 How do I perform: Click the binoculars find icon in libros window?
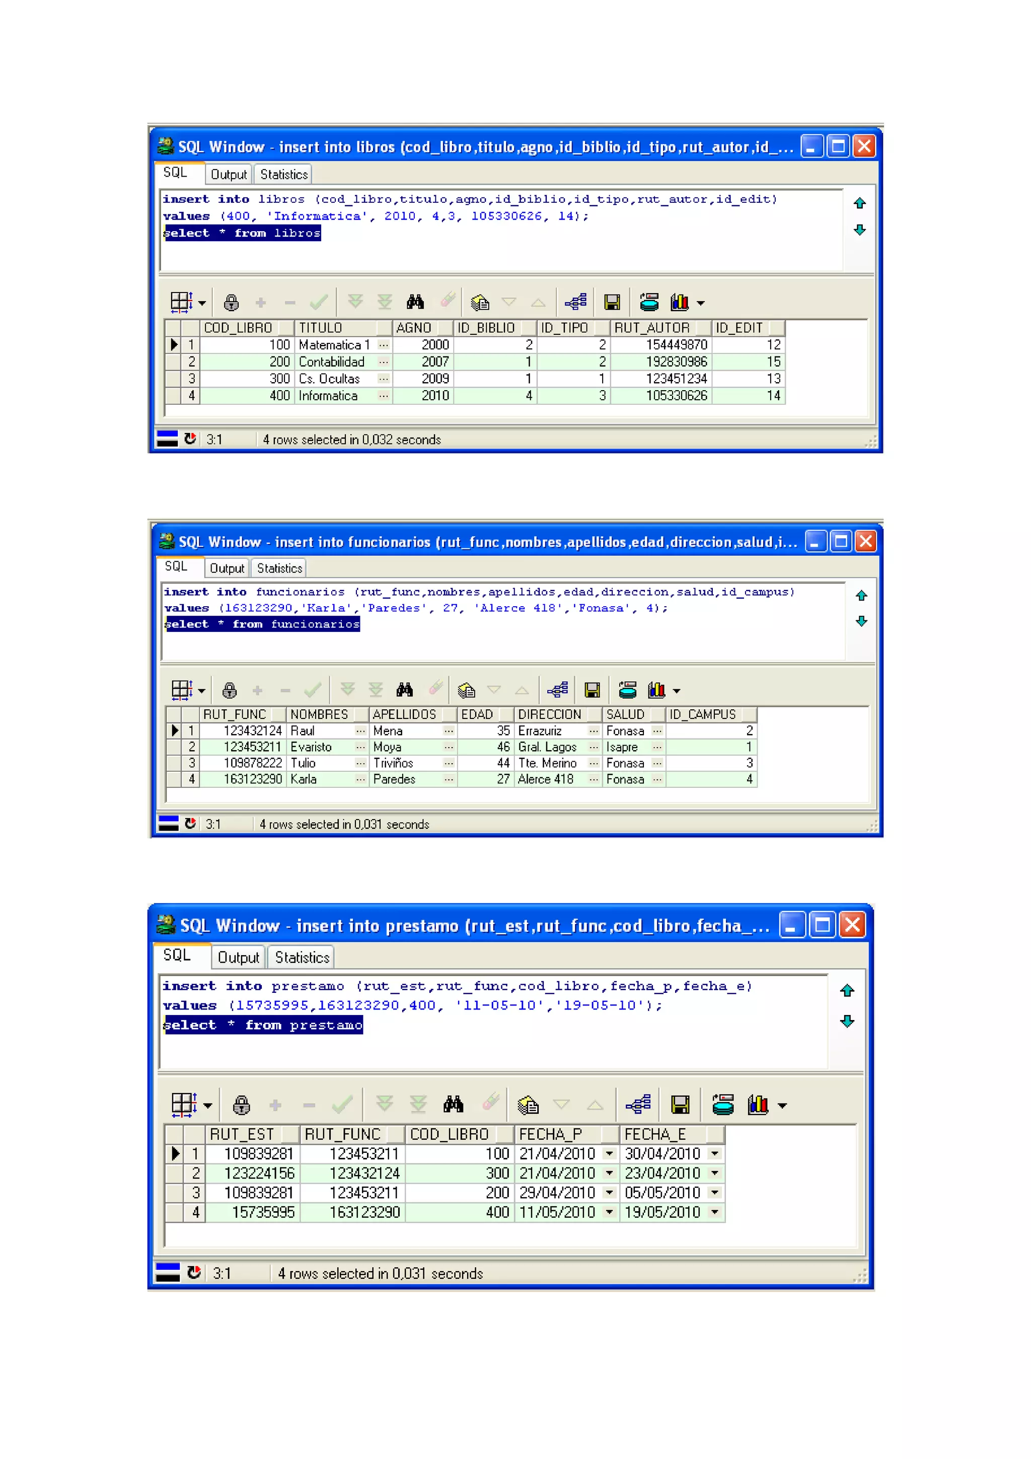(415, 302)
